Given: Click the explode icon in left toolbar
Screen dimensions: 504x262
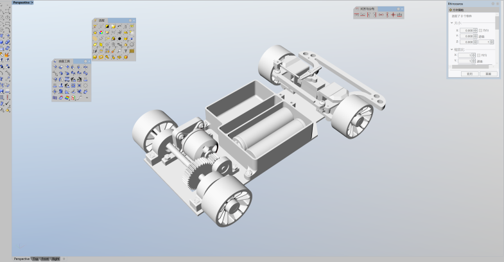Looking at the screenshot, I should [x=6, y=55].
